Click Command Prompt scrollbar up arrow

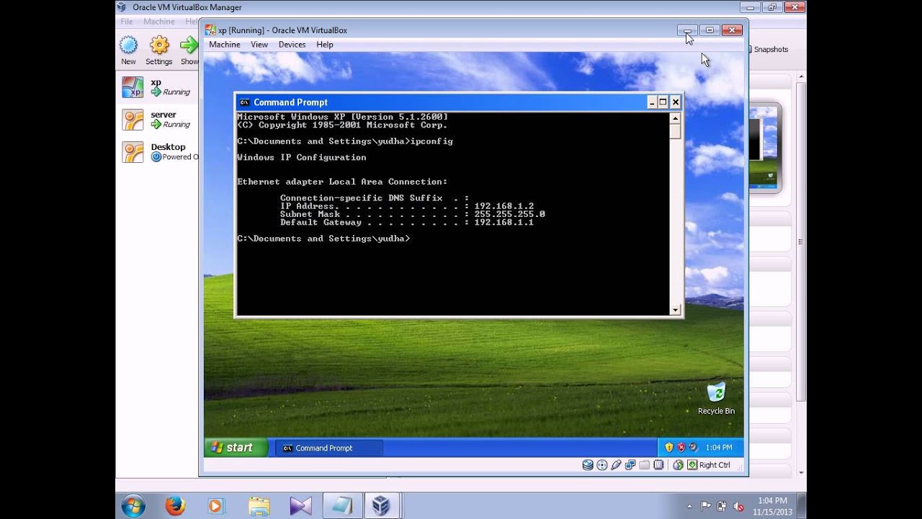tap(675, 117)
